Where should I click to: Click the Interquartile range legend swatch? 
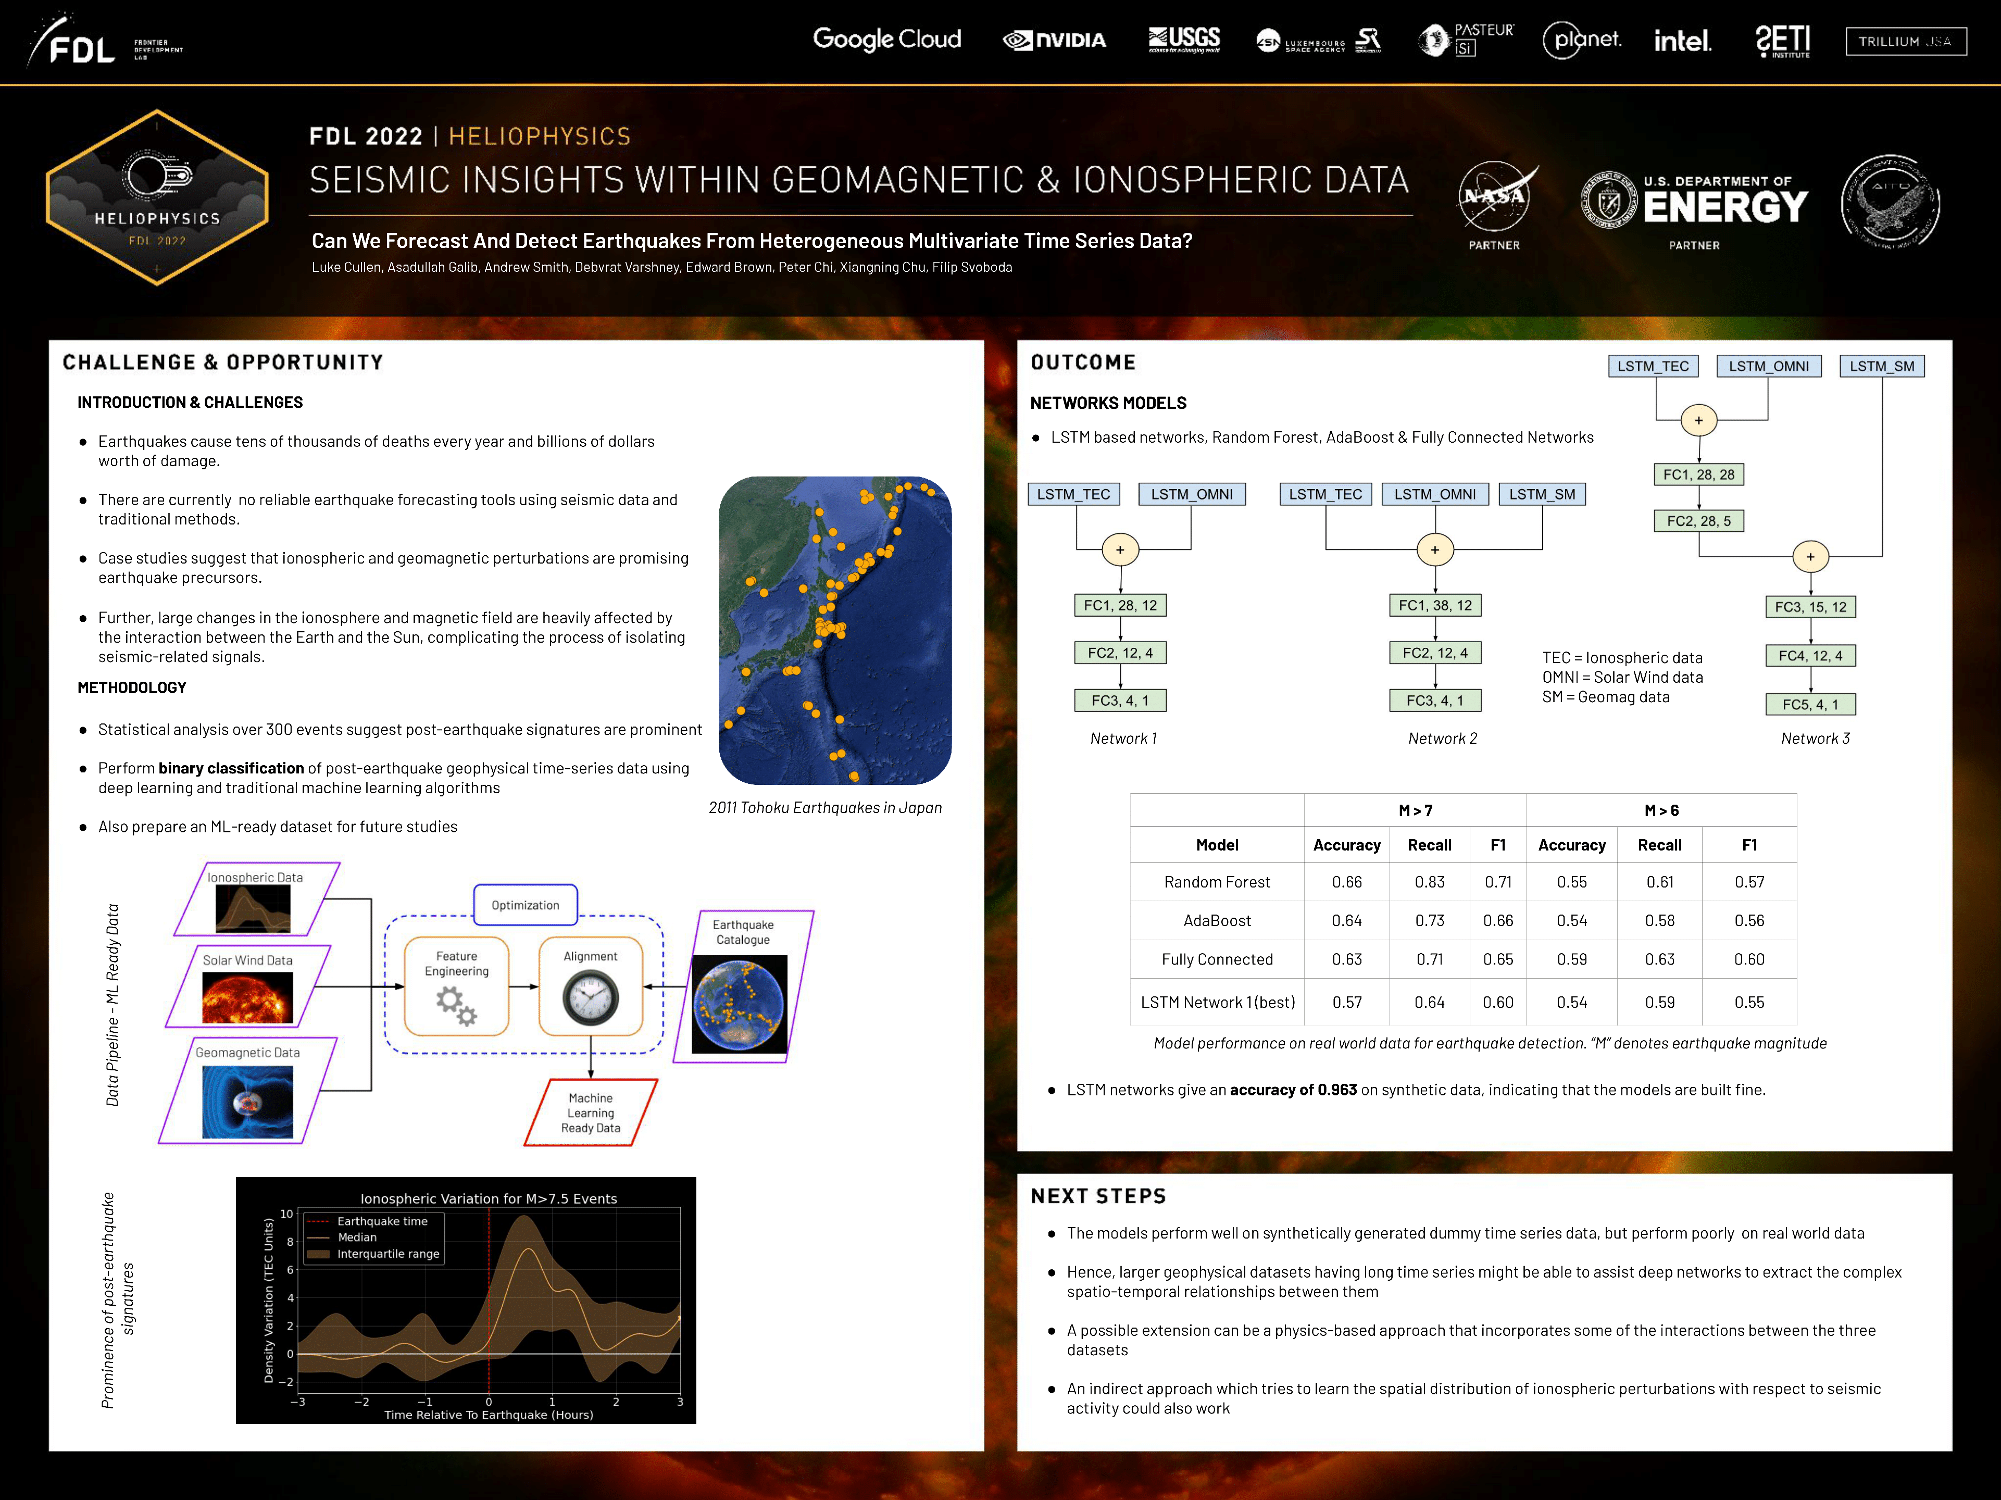point(318,1254)
